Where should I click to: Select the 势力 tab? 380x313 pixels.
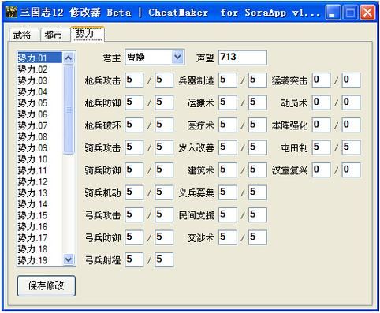[88, 34]
